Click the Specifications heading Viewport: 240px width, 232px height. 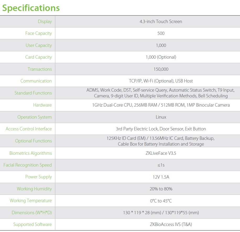[31, 8]
